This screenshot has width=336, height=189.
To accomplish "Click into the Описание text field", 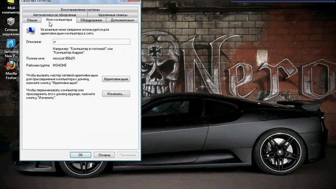I will tap(91, 42).
